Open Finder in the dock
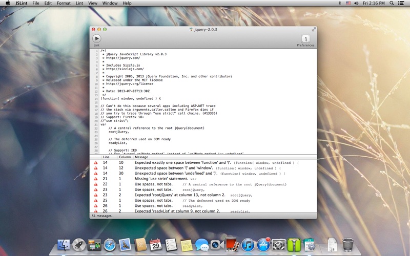The image size is (410, 256). 64,245
